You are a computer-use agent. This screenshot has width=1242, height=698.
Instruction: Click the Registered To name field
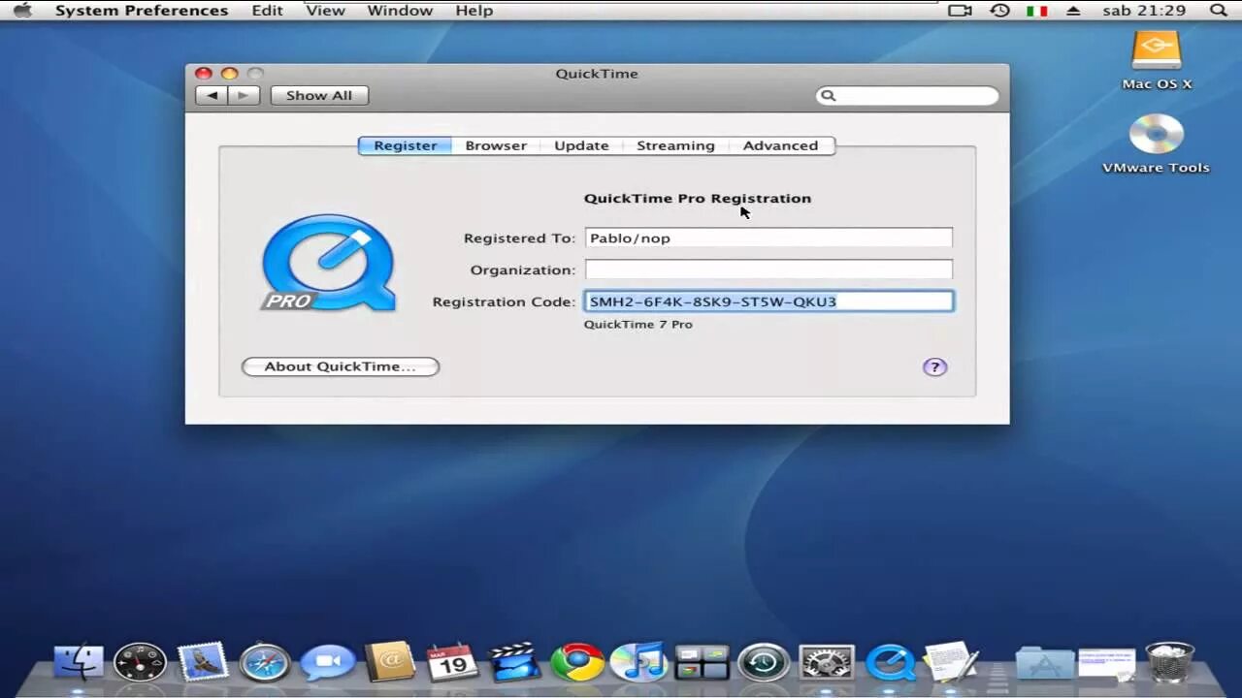coord(768,238)
